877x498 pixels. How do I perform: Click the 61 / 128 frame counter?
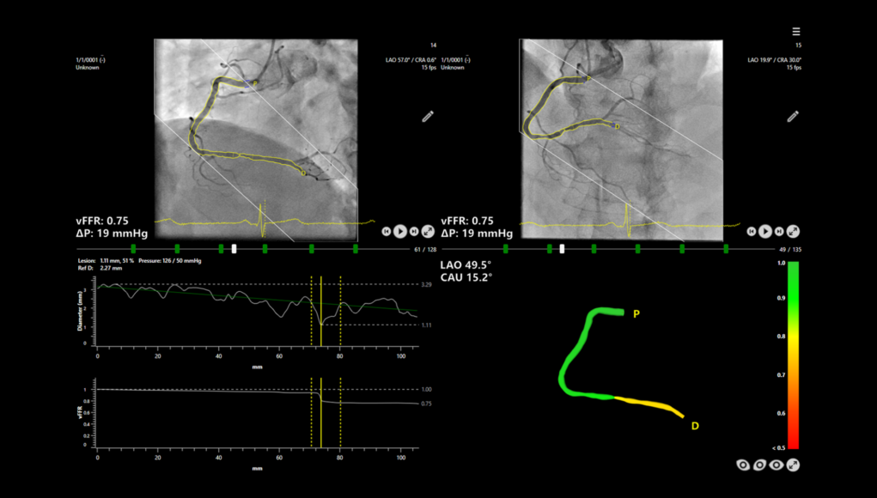coord(425,249)
